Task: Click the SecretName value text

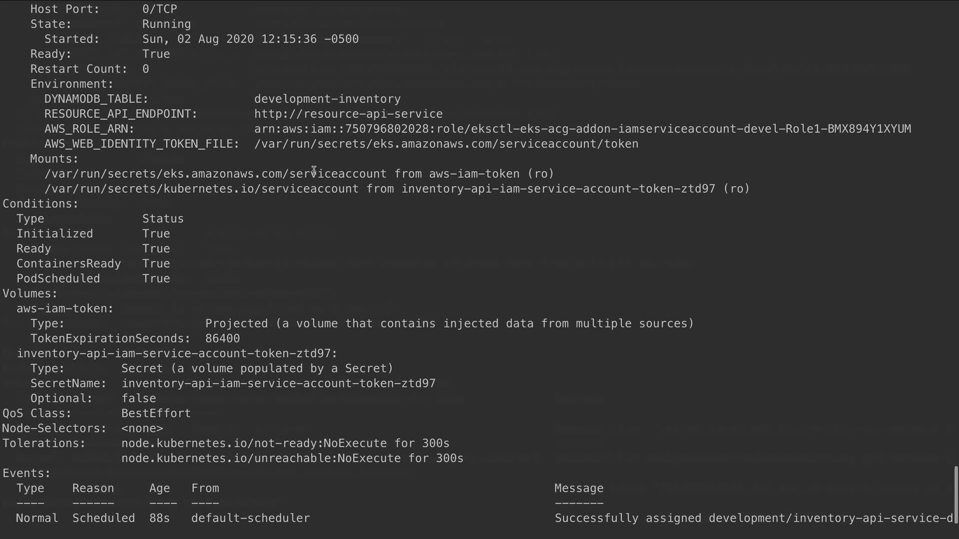Action: pos(278,383)
